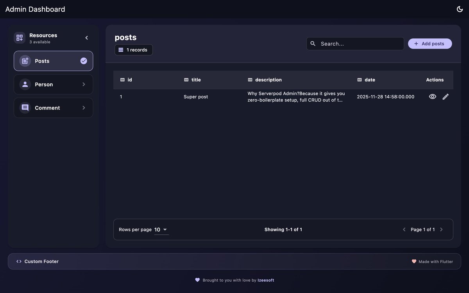Viewport: 469px width, 293px height.
Task: Open the Comment resource
Action: (x=53, y=108)
